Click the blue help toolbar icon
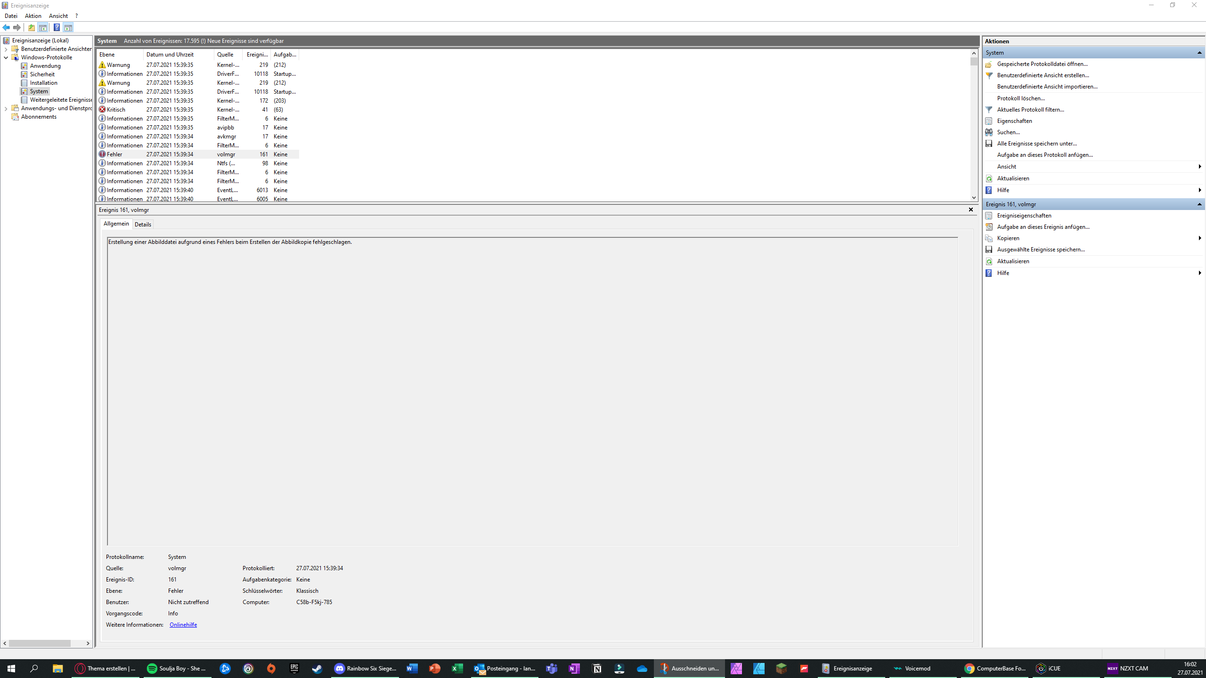The width and height of the screenshot is (1206, 678). point(57,27)
